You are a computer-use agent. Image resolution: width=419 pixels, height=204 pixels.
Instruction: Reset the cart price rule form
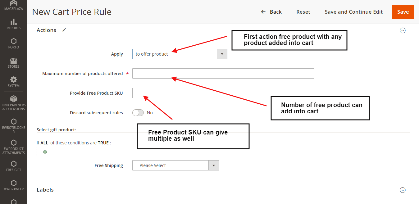(303, 12)
